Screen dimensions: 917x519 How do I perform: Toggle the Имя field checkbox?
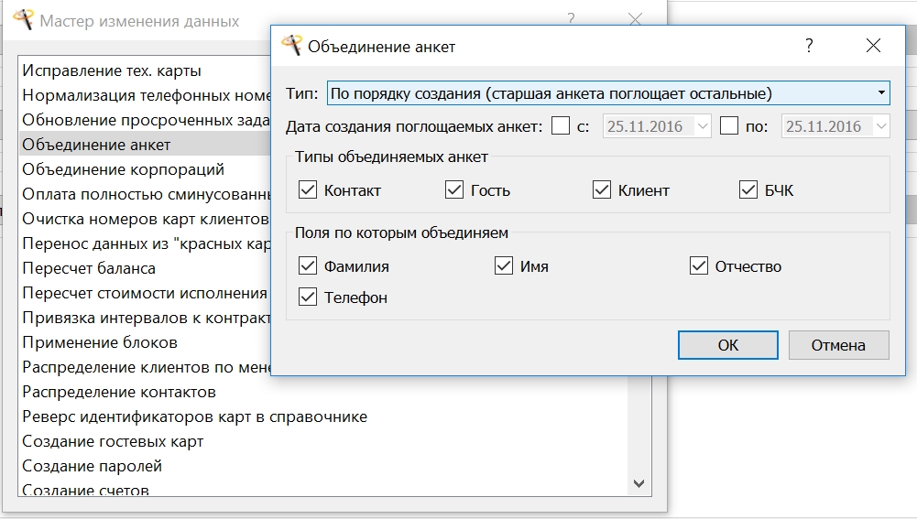click(504, 265)
